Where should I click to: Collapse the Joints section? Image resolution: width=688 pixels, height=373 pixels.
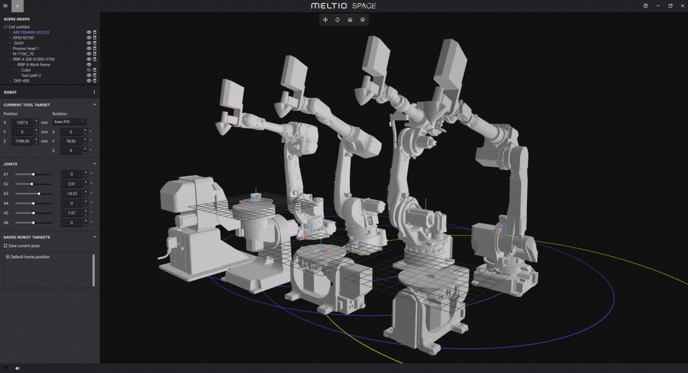(94, 164)
